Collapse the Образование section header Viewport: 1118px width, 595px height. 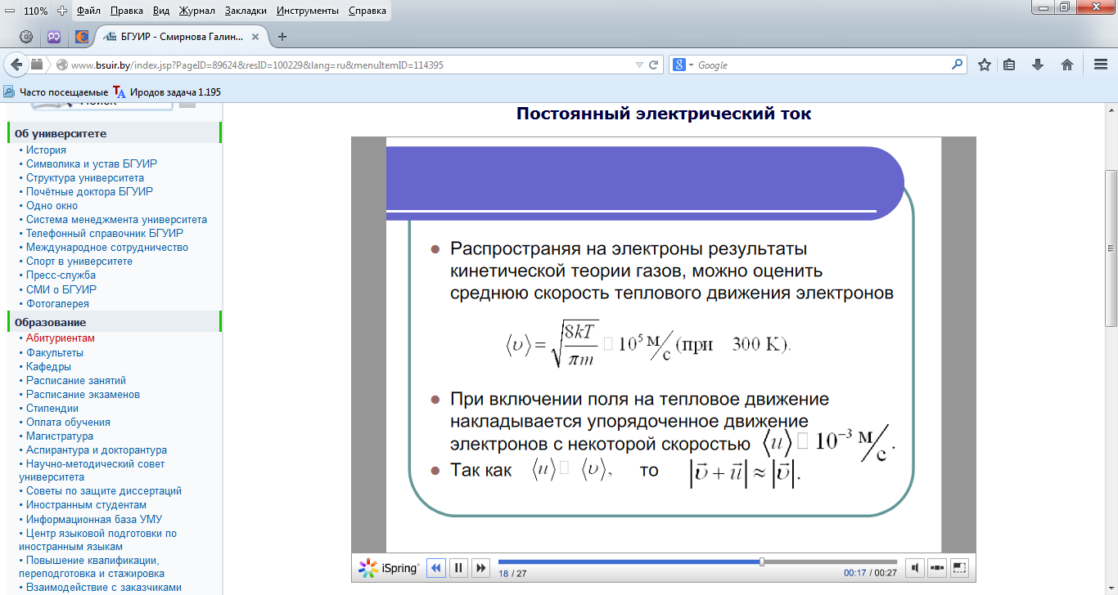[x=115, y=322]
